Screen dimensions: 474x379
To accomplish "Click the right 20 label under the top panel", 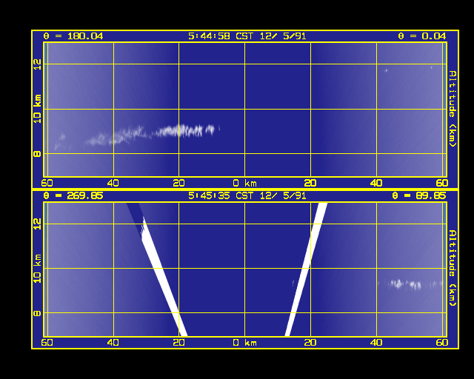I will (310, 183).
